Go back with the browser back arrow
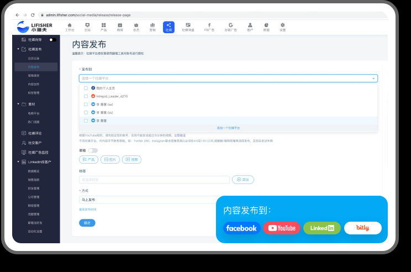The image size is (411, 272). 17,15
